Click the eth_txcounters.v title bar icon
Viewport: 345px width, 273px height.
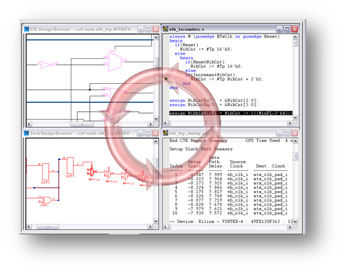165,29
